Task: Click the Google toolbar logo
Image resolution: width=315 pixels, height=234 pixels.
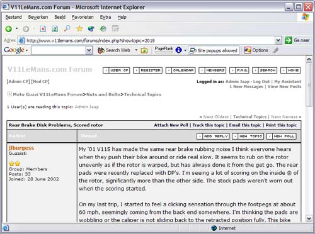Action: coord(14,50)
